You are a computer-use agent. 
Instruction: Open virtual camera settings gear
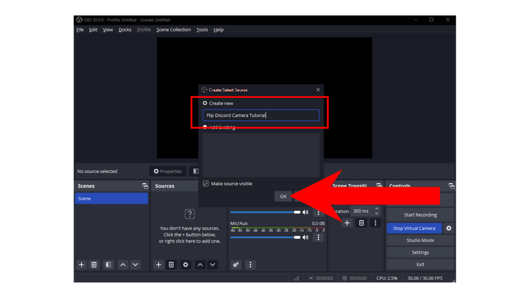tap(449, 228)
